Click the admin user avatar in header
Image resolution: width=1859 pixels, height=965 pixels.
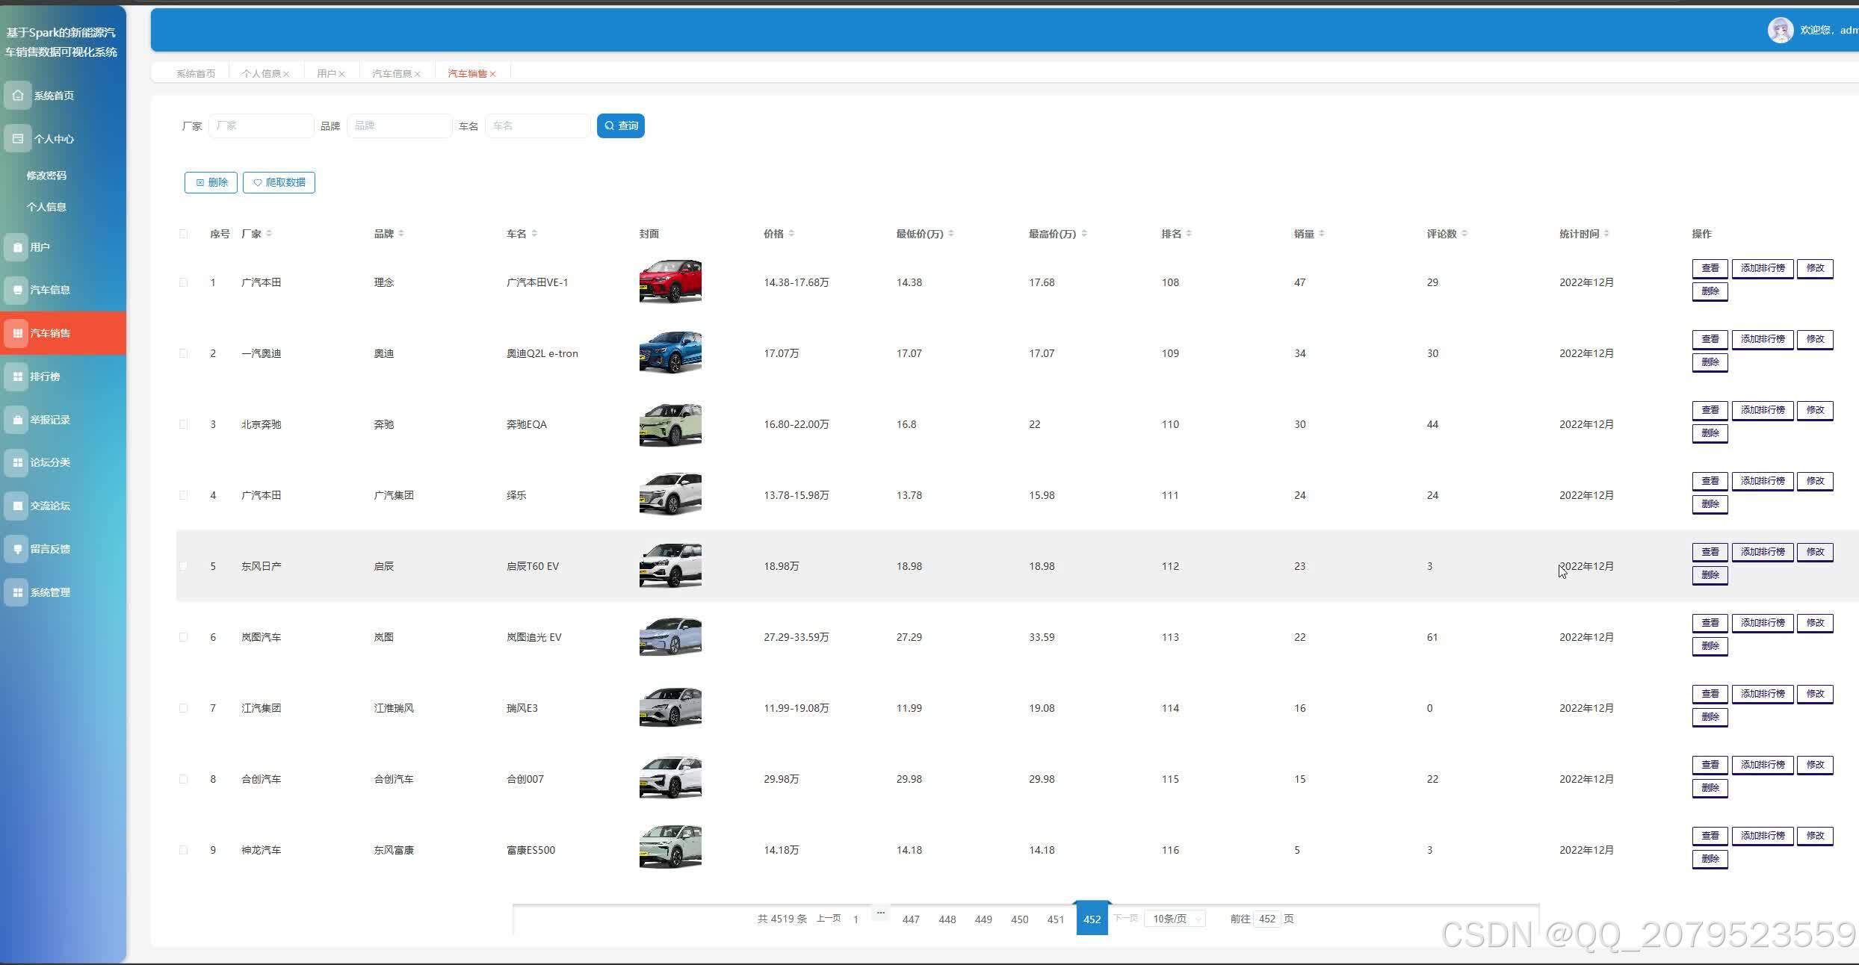pyautogui.click(x=1780, y=31)
